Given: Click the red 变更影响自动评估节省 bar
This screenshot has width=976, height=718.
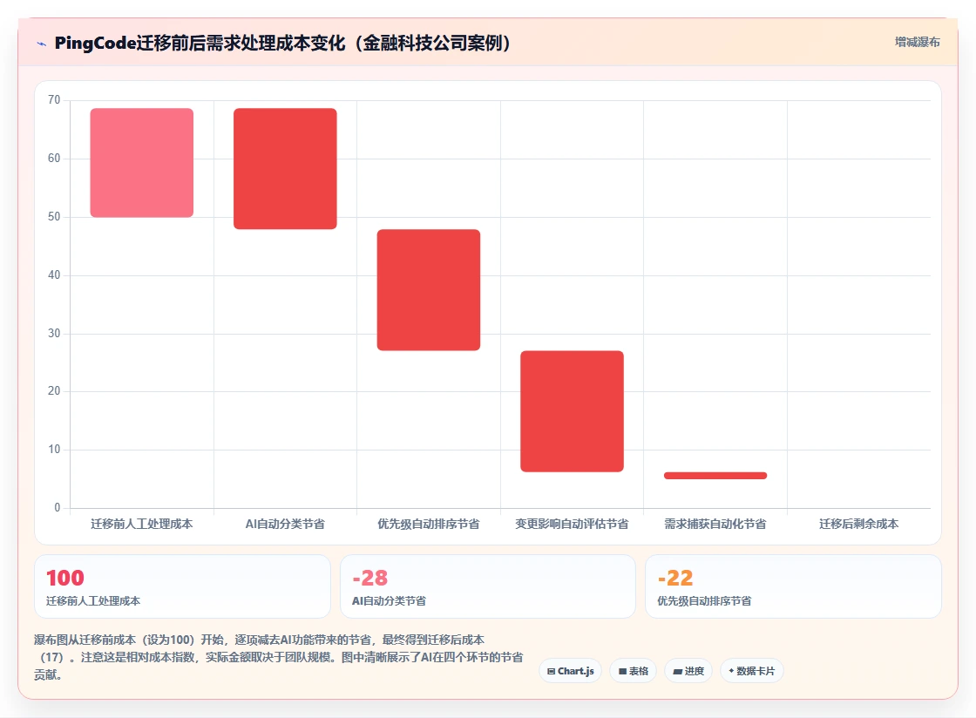Looking at the screenshot, I should pos(572,411).
